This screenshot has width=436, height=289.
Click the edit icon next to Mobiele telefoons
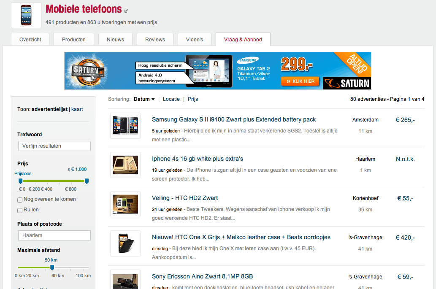[x=126, y=11]
